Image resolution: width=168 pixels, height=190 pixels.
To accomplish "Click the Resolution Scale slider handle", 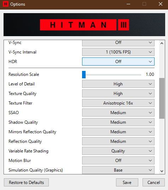I will click(84, 75).
